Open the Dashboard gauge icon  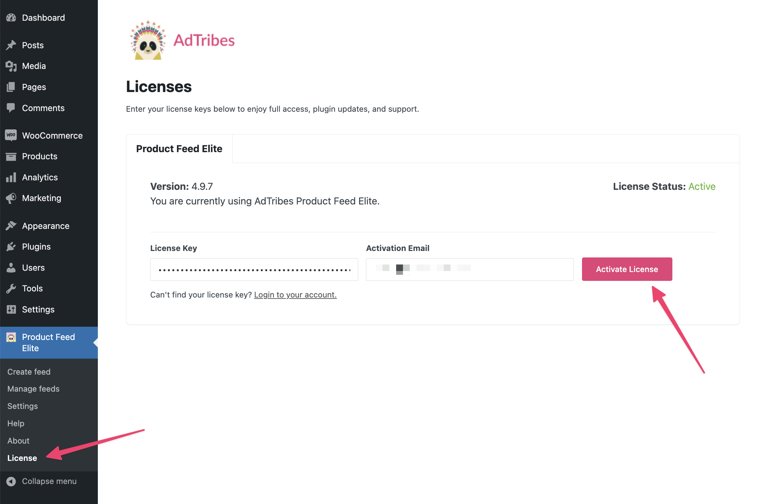coord(11,18)
